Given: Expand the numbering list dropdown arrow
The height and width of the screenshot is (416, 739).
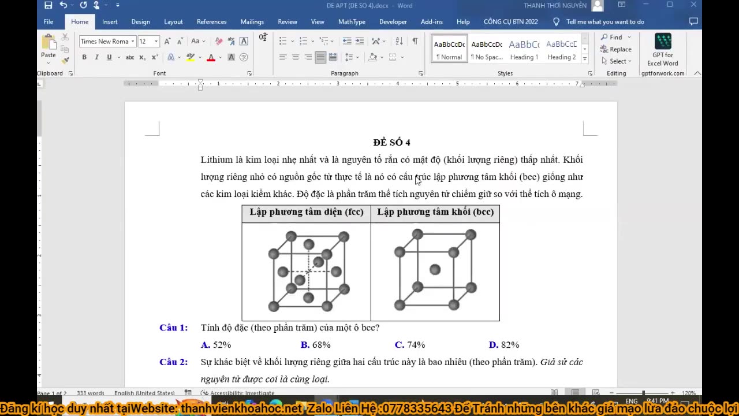Looking at the screenshot, I should 313,41.
